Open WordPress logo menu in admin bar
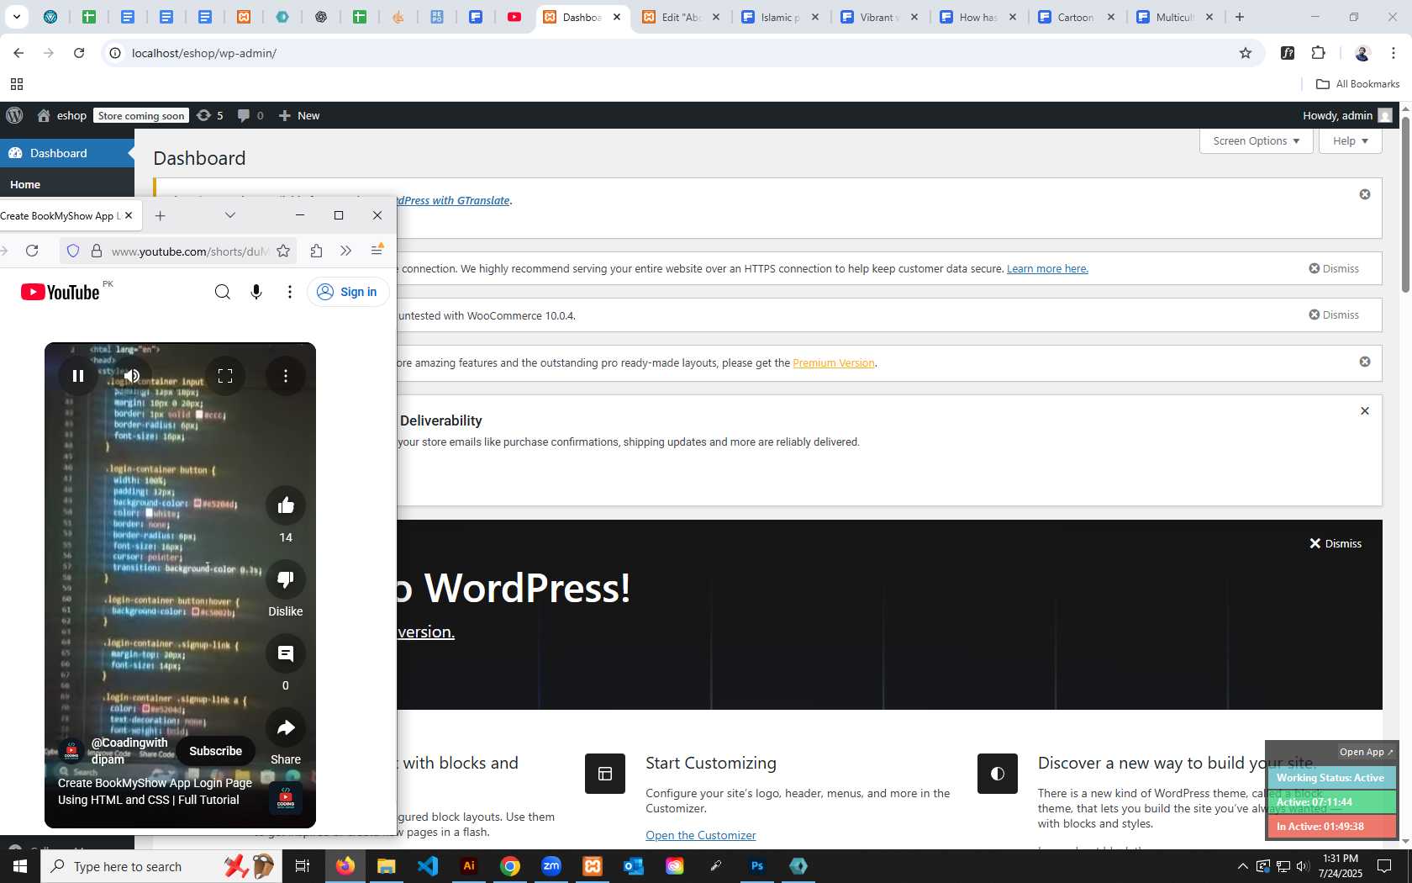 point(14,115)
